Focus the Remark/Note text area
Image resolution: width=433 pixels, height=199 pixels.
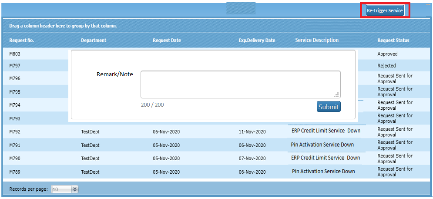coord(240,84)
